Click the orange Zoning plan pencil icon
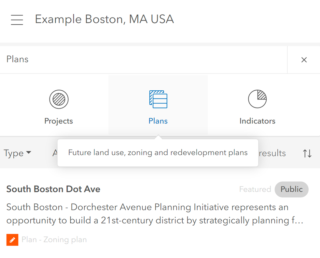 pyautogui.click(x=12, y=239)
